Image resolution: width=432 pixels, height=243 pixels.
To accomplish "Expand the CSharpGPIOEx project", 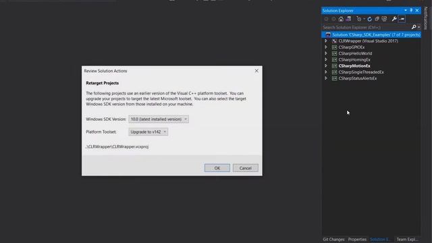I will coord(326,47).
